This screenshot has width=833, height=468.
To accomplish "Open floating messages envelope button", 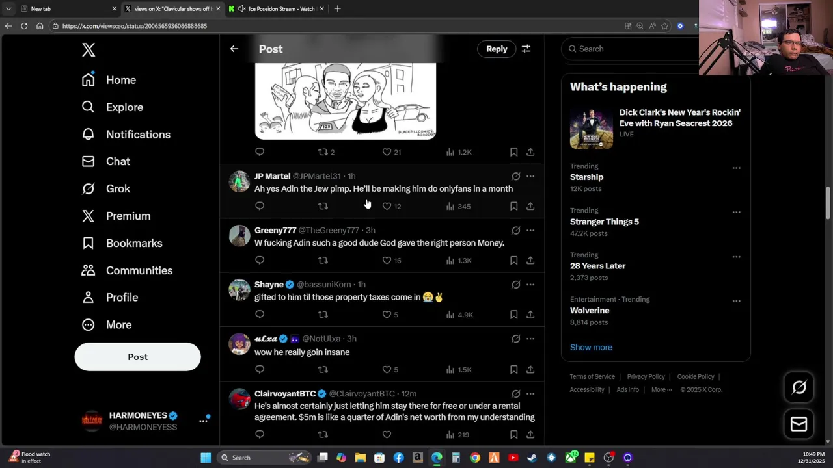I will coord(799,424).
